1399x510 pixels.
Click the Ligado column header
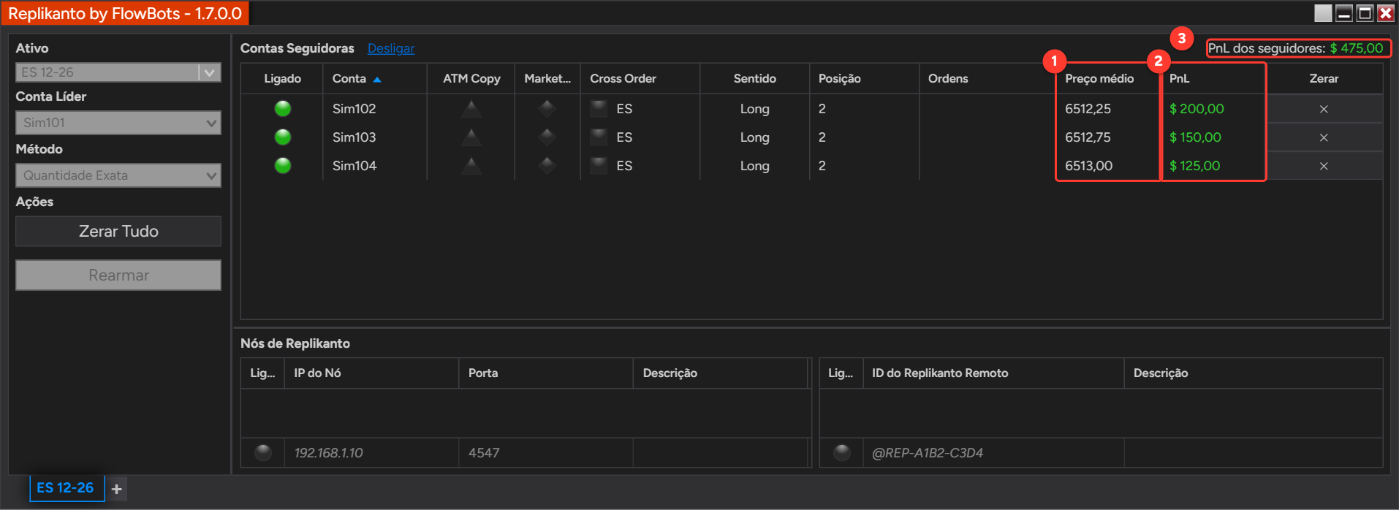coord(282,79)
